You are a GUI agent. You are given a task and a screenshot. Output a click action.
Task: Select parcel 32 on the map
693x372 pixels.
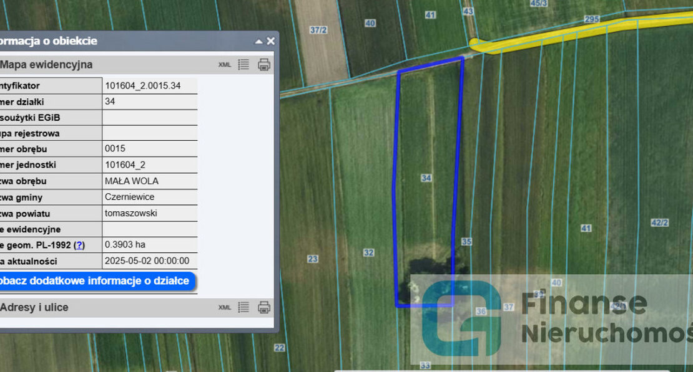click(369, 252)
